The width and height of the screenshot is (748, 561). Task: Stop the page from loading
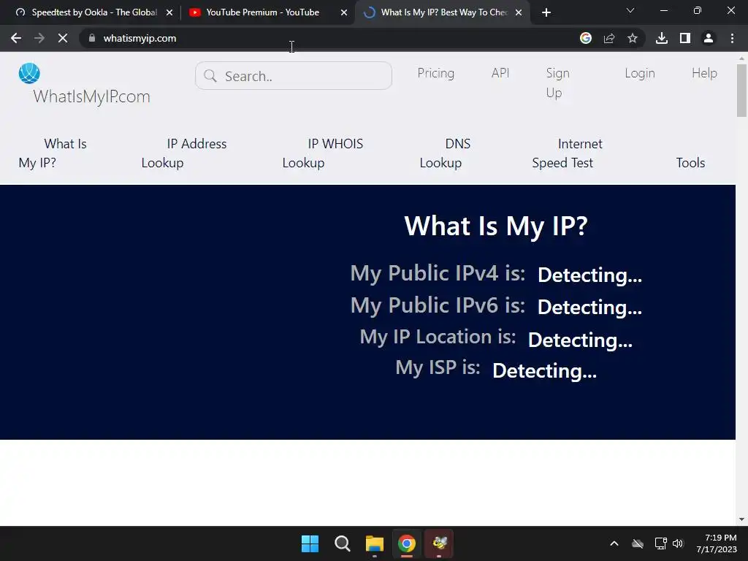click(63, 38)
